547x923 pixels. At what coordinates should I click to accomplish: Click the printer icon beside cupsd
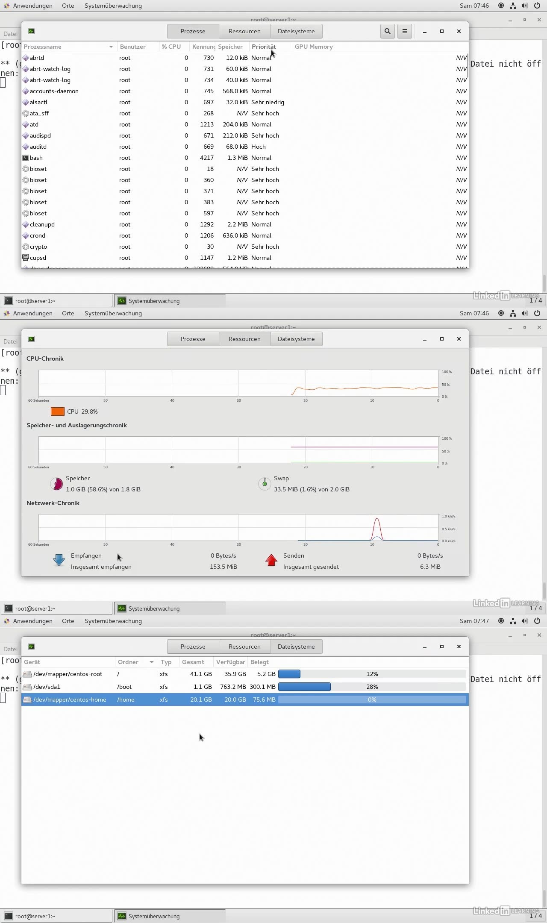point(26,258)
